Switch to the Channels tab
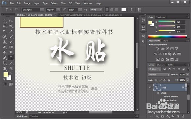This screenshot has width=191, height=119. tap(161, 65)
